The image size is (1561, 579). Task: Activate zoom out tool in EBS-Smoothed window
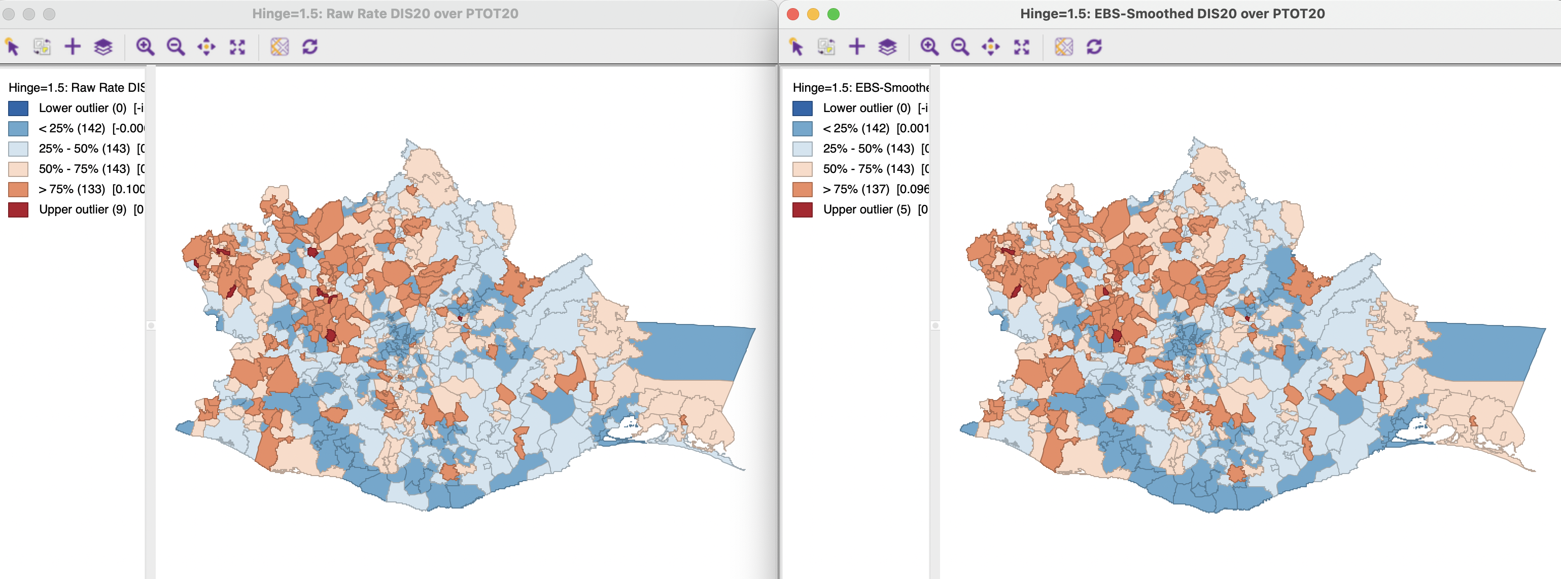click(960, 47)
